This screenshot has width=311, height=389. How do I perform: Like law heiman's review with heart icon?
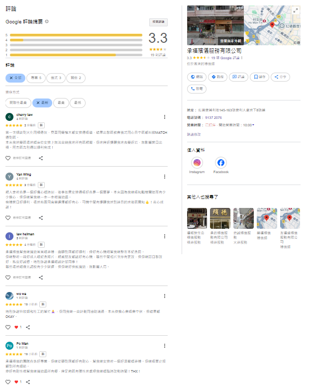[8, 278]
